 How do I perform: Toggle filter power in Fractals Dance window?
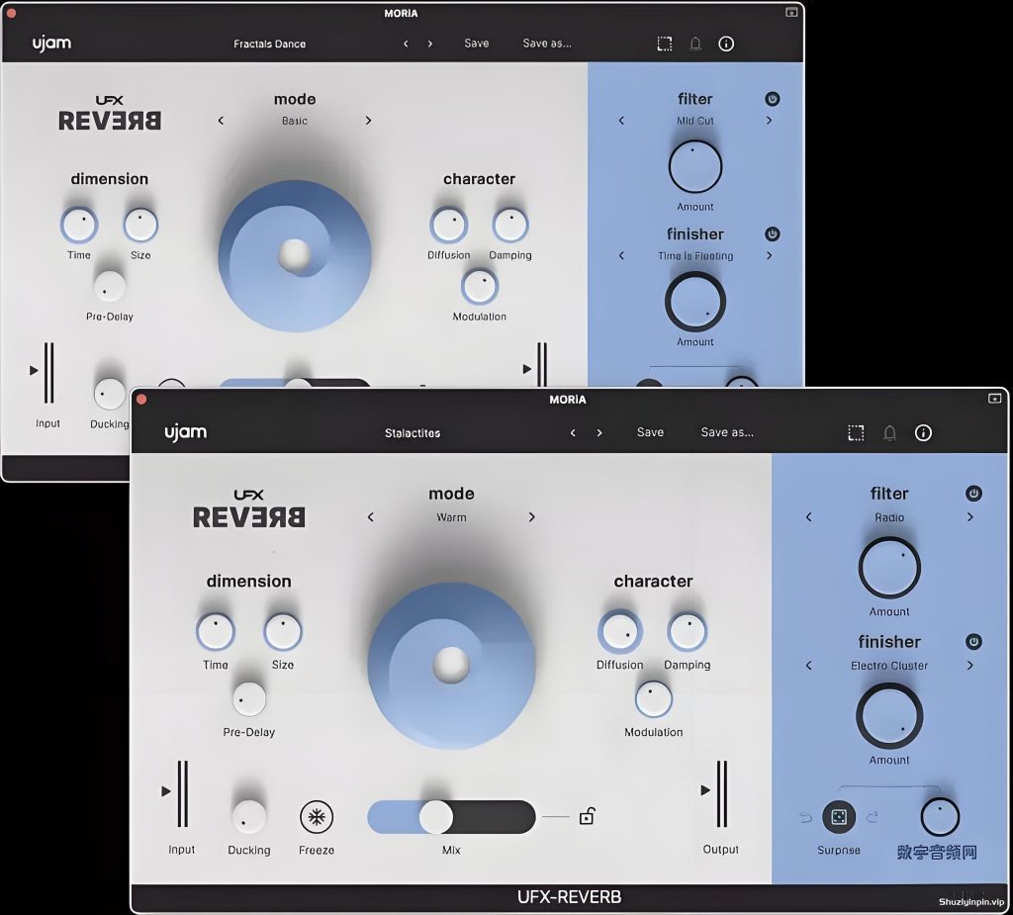tap(772, 99)
